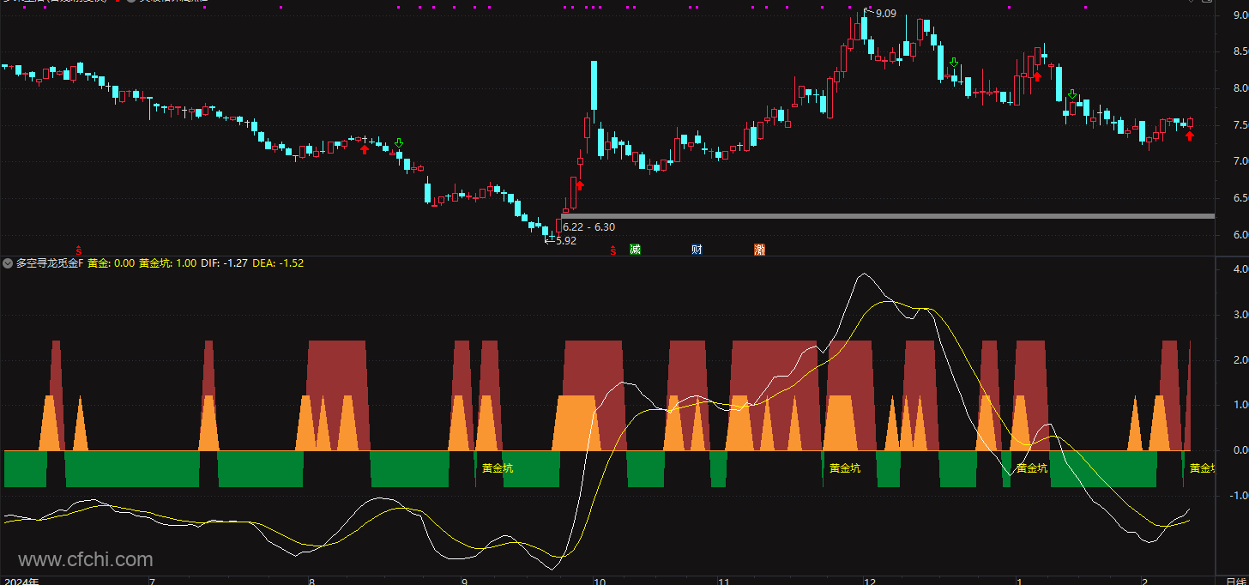
Task: Click the green down arrow in December
Action: [x=954, y=63]
